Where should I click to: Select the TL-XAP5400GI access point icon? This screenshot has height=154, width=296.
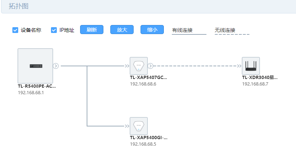tap(139, 126)
